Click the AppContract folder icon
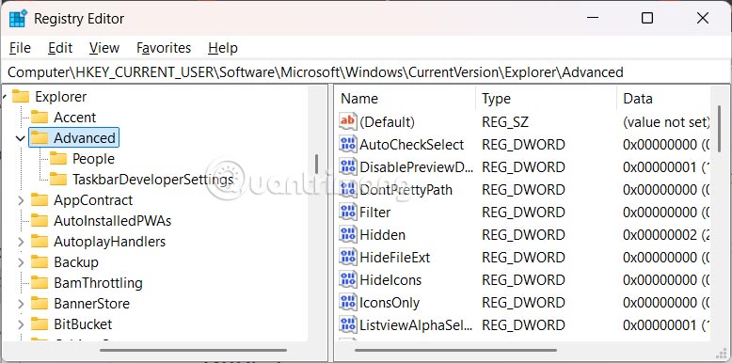Viewport: 732px width, 363px height. tap(40, 199)
